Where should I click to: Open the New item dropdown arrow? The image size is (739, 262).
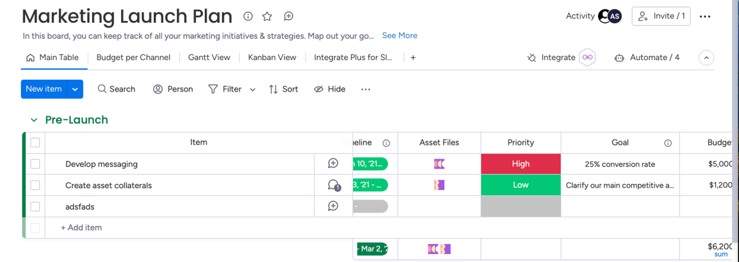point(75,89)
